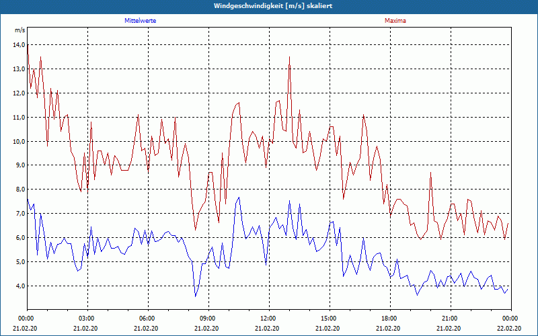Click the red Maxima peak near 13:00
Viewport: 538px width, 336px height.
pos(290,57)
